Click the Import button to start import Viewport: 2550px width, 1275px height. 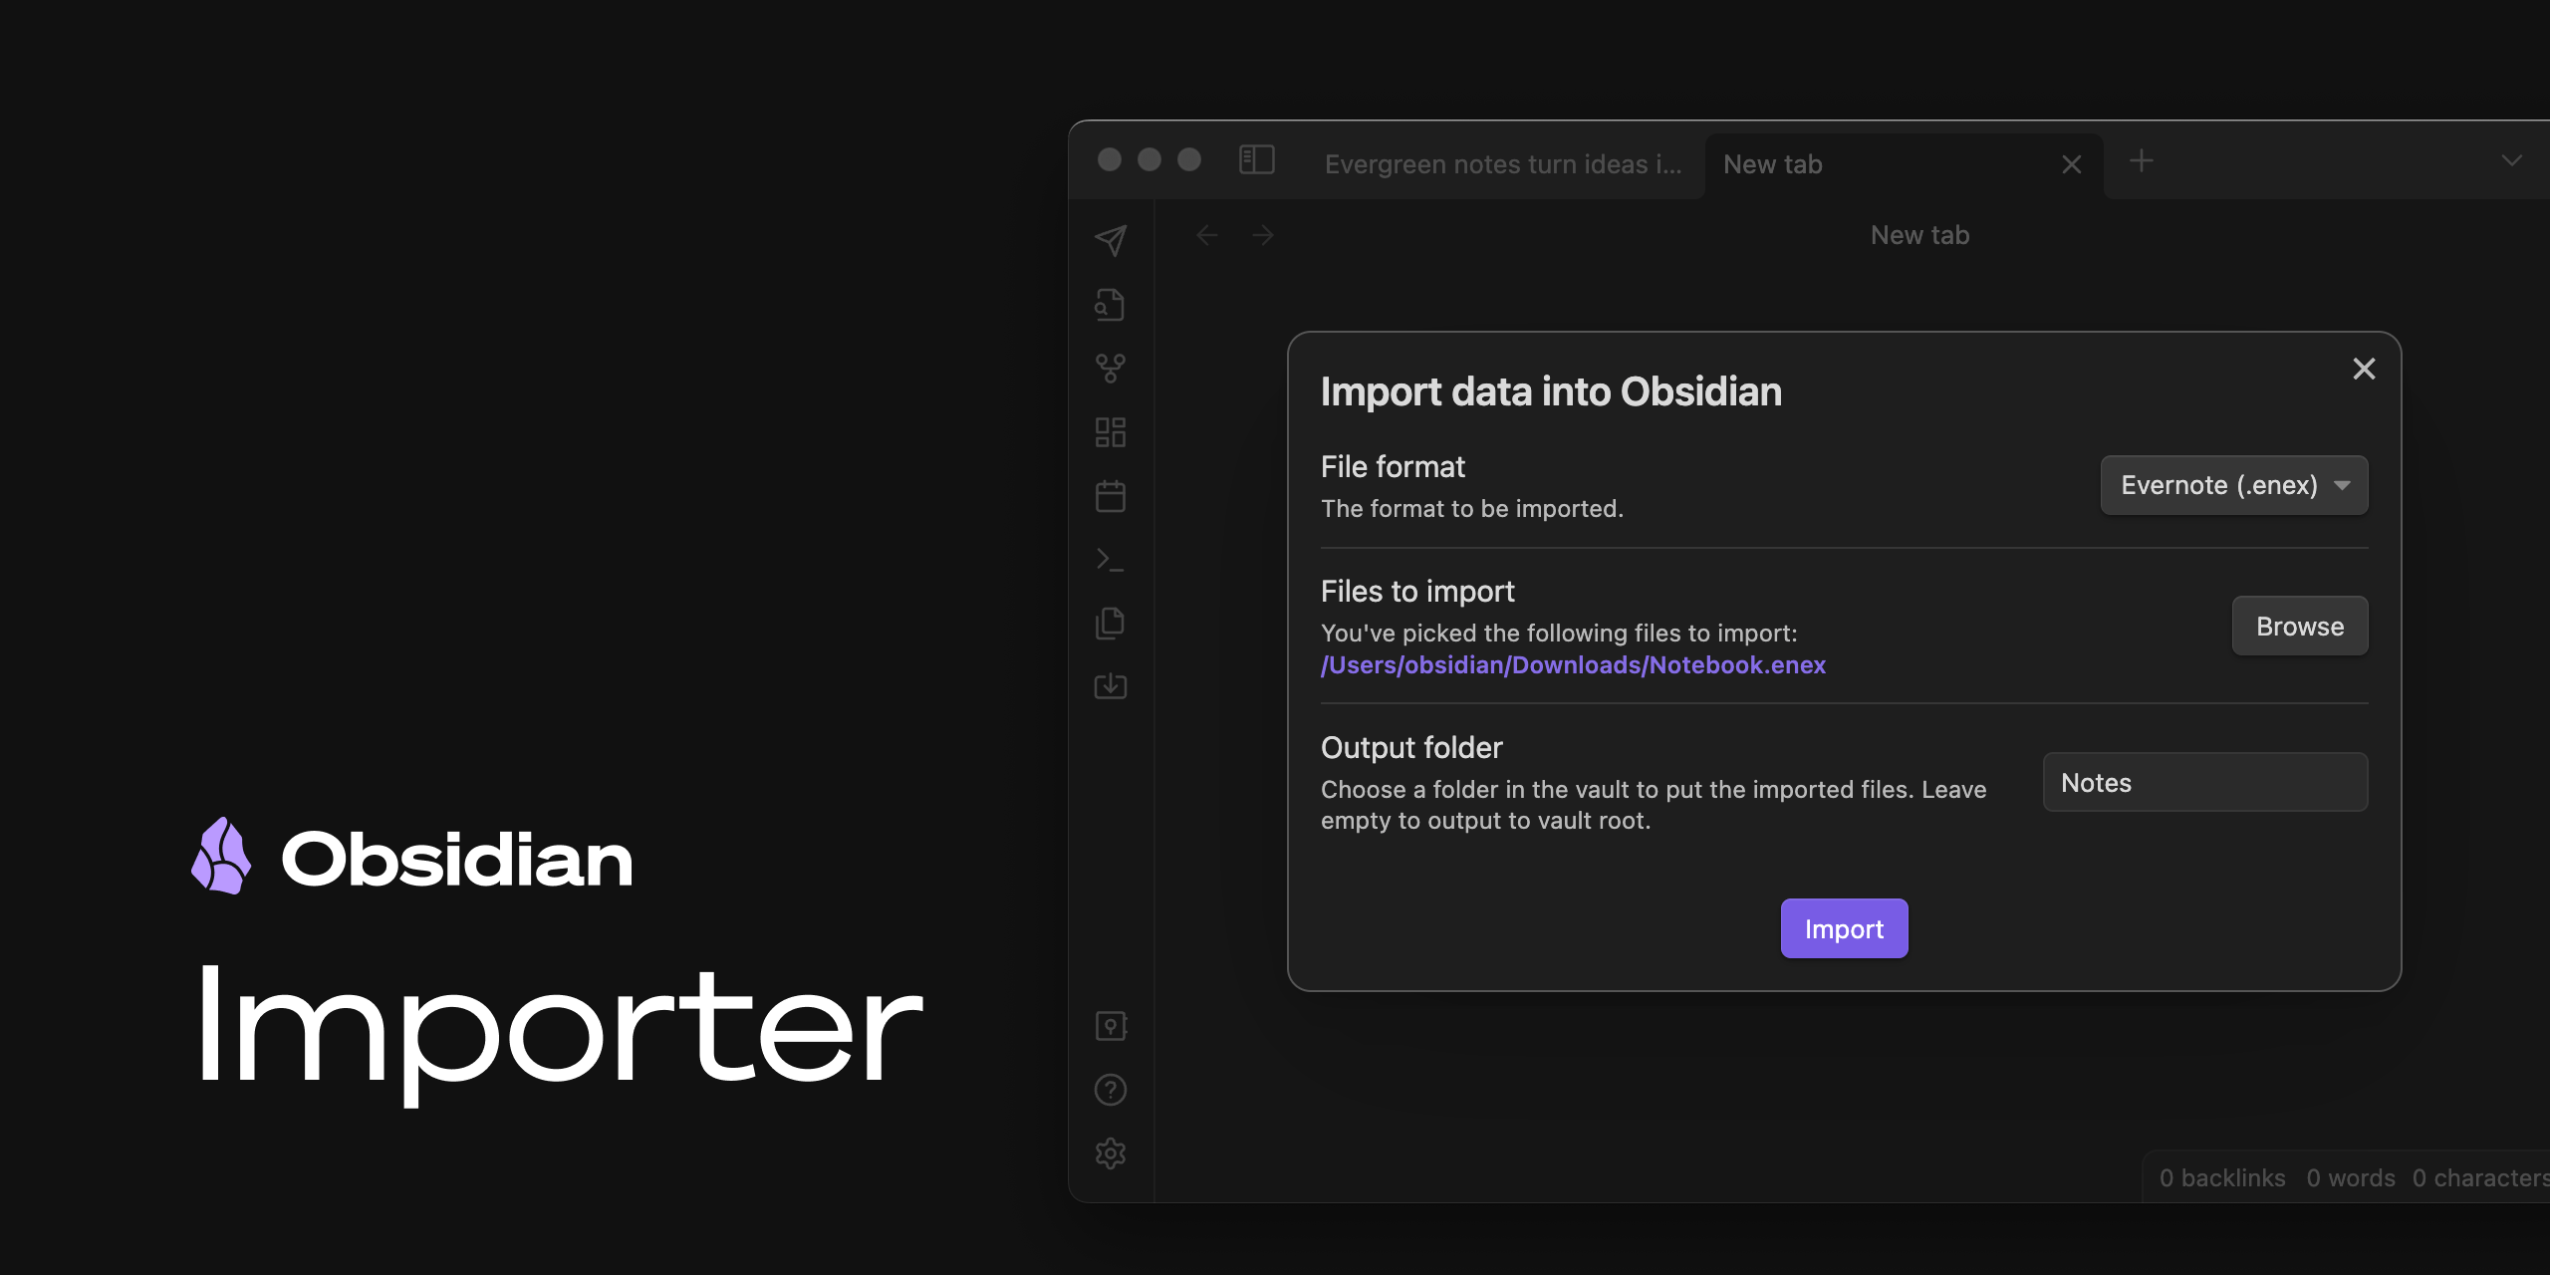point(1844,928)
